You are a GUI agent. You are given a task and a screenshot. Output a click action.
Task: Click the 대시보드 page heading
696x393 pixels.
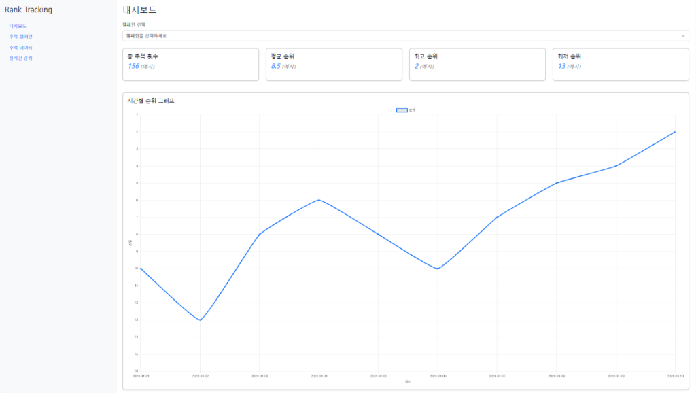pyautogui.click(x=139, y=10)
